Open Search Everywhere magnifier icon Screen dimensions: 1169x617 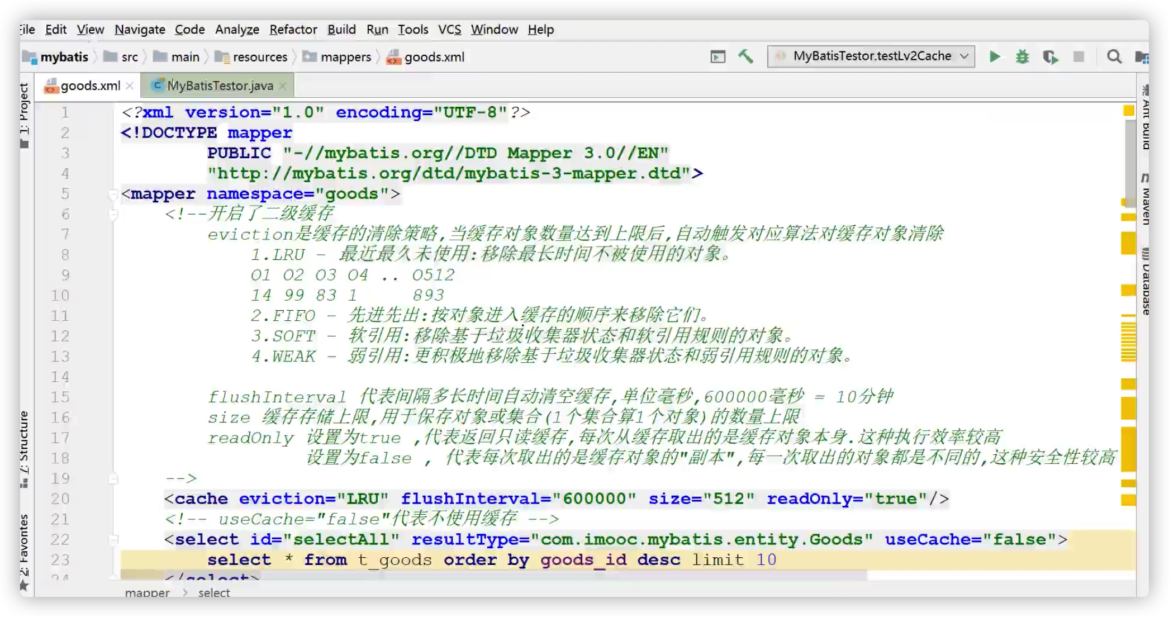pyautogui.click(x=1114, y=56)
